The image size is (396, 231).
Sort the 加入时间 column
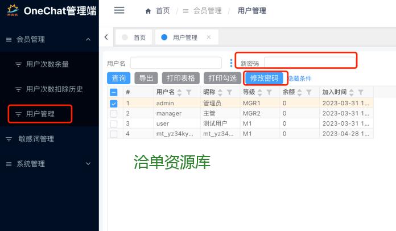coord(351,92)
